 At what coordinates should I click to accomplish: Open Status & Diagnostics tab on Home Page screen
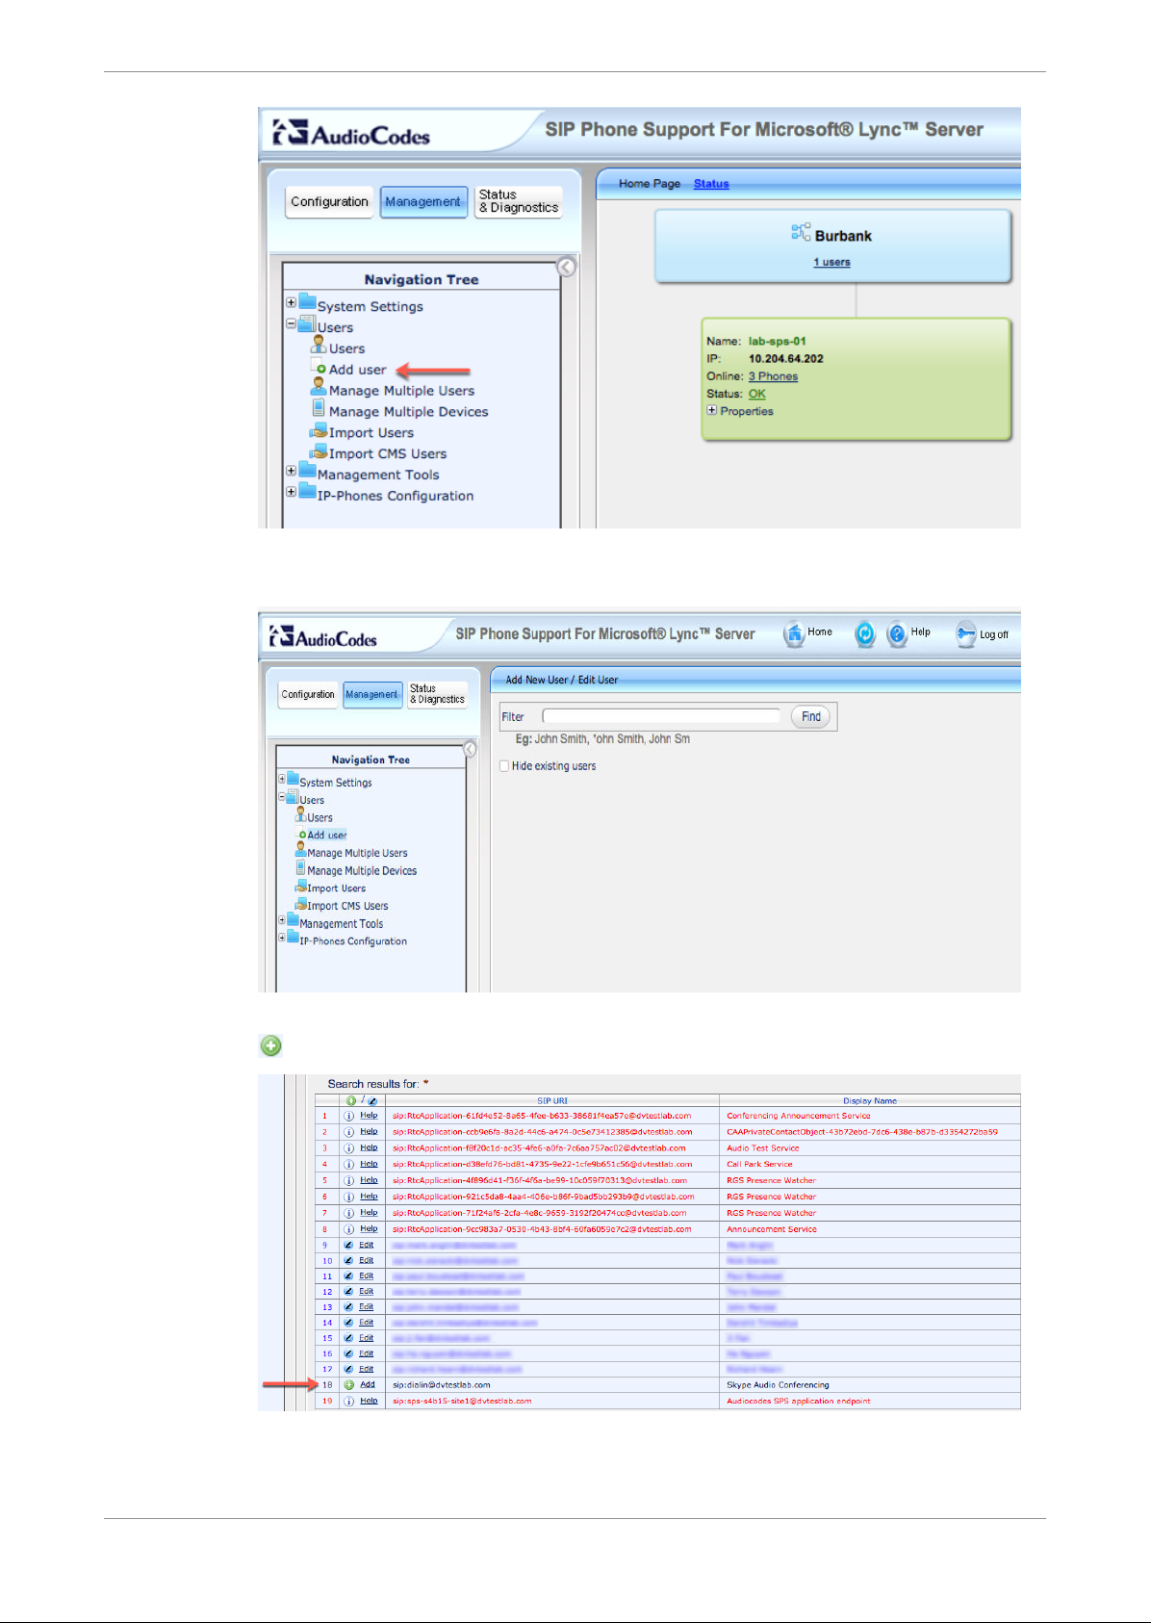point(518,202)
